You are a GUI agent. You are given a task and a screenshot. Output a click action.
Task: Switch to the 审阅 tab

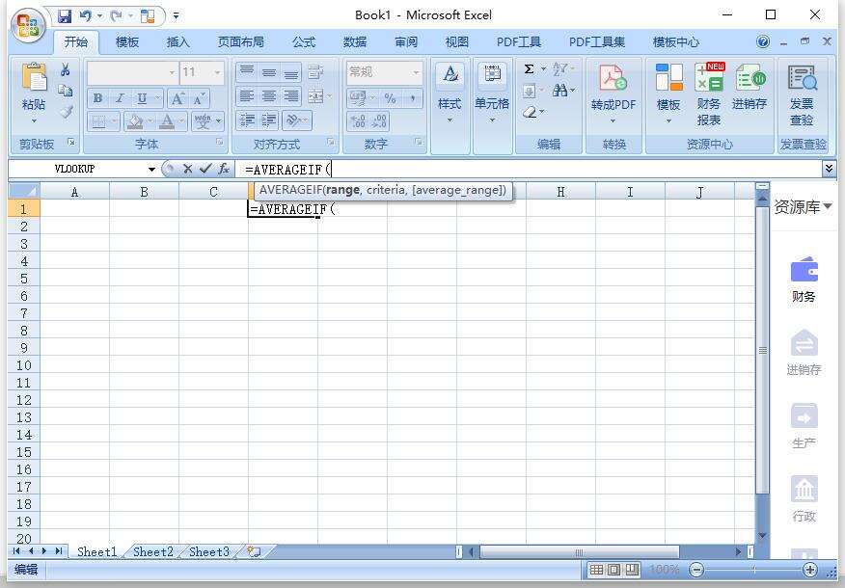pos(406,42)
